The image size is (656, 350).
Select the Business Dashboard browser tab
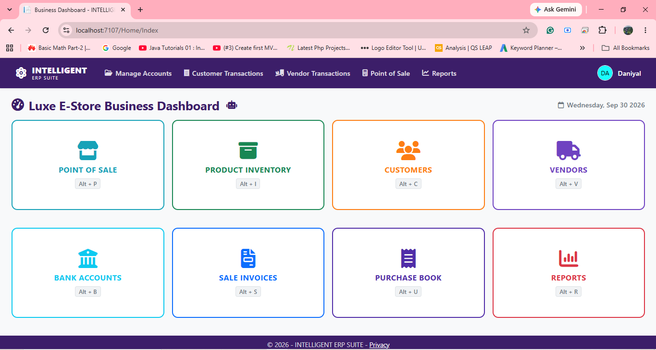[x=74, y=10]
